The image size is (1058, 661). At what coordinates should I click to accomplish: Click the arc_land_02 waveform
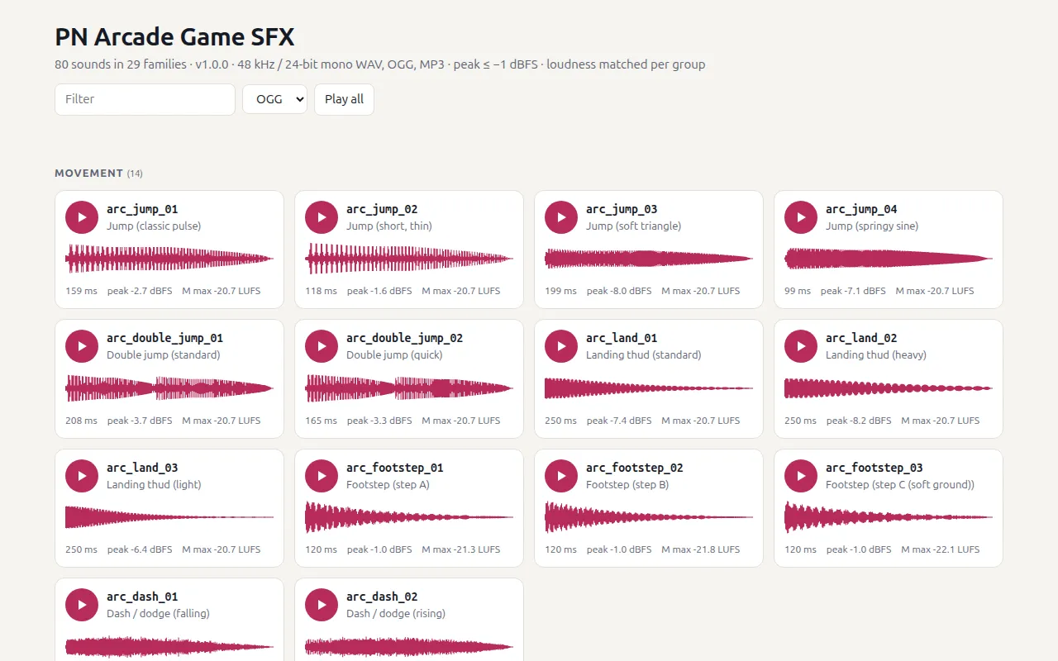point(889,388)
